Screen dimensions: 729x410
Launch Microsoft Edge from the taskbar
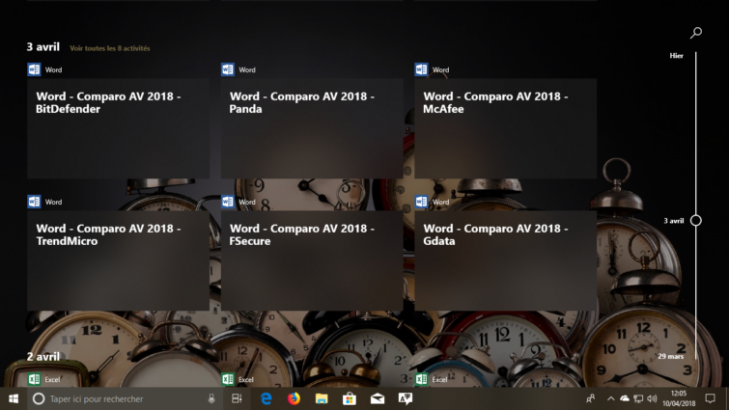pyautogui.click(x=266, y=398)
